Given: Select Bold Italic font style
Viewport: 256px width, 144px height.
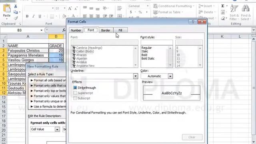Looking at the screenshot, I should [x=148, y=58].
